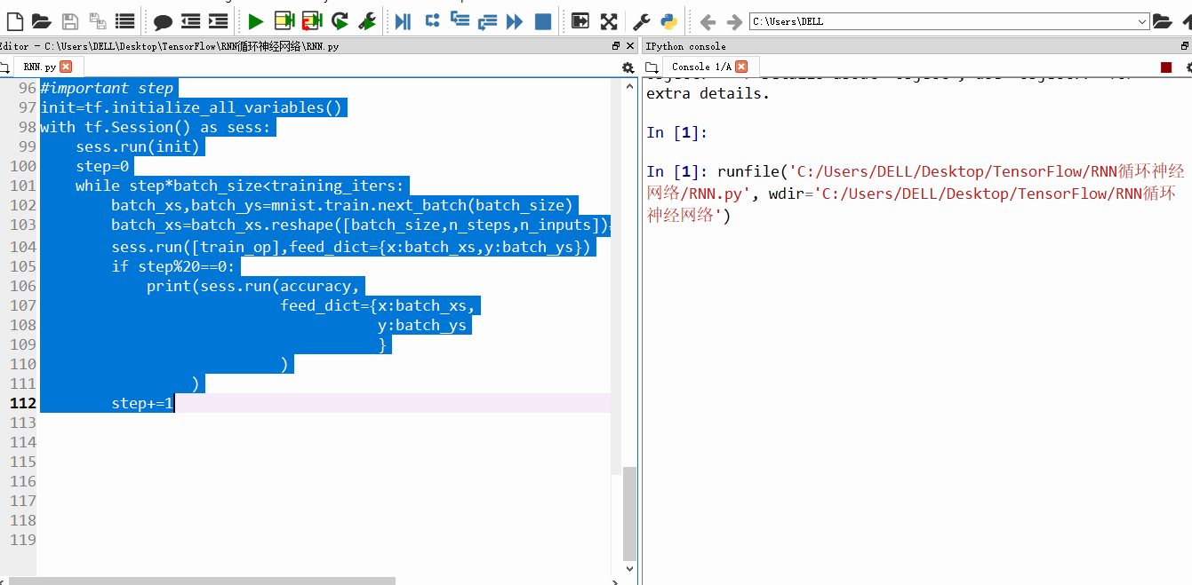Viewport: 1192px width, 585px height.
Task: Open the file list icon
Action: pos(125,21)
